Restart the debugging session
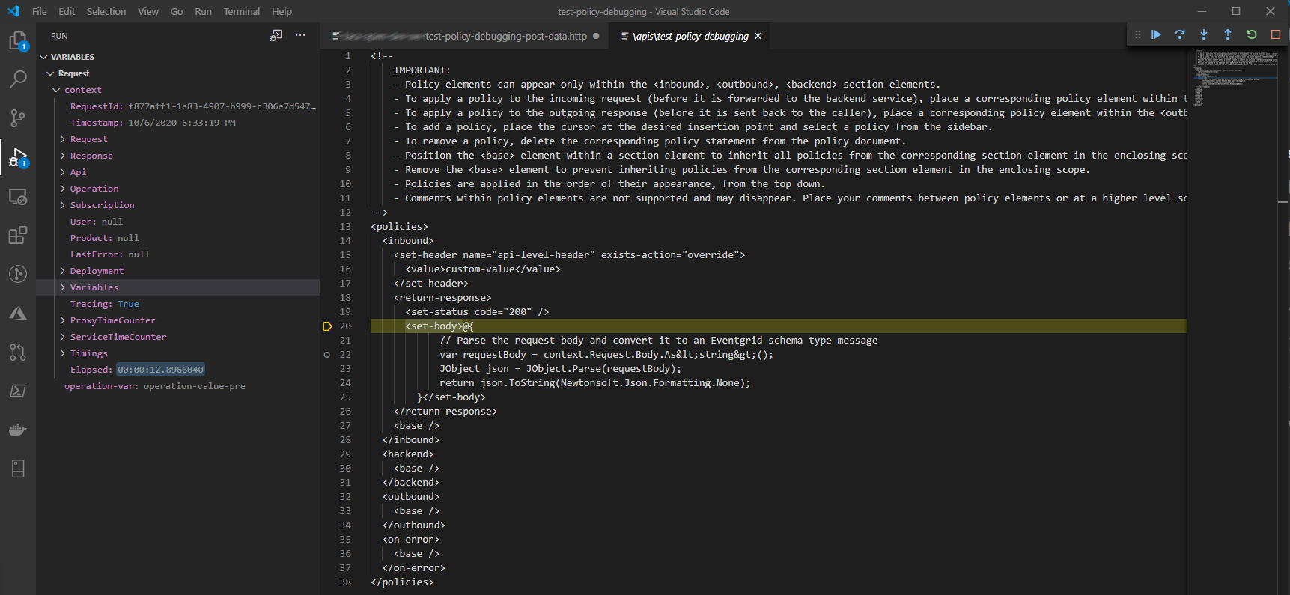1290x595 pixels. point(1252,34)
